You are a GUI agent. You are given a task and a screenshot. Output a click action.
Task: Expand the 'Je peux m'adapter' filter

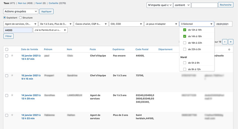tap(162, 24)
